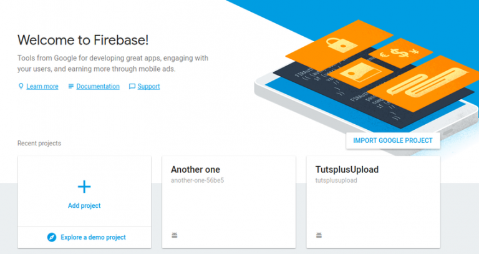Click the lines icon beside Documentation
Screen dimensions: 479x254
point(71,86)
